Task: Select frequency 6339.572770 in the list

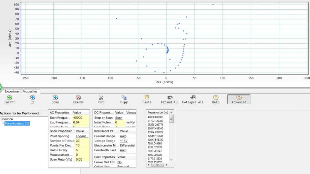Action: [155, 148]
